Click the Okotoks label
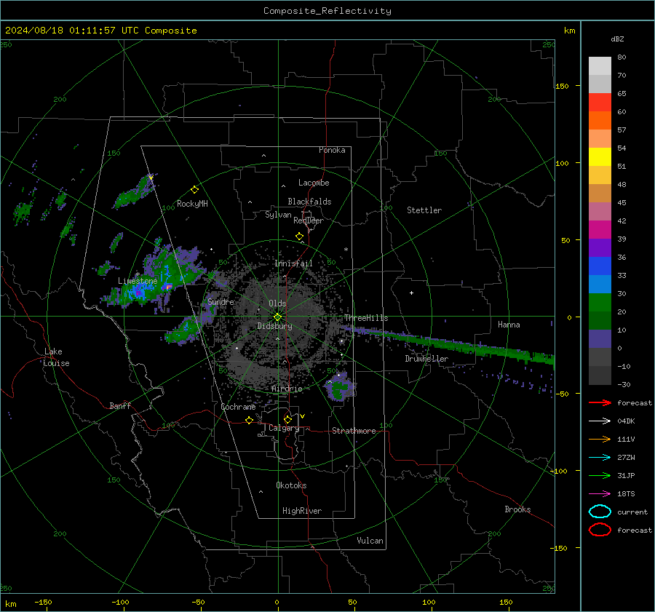655x612 pixels. [x=291, y=485]
